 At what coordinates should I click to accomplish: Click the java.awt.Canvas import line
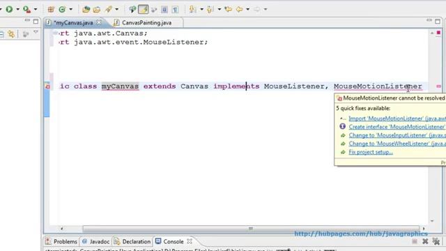coord(104,33)
